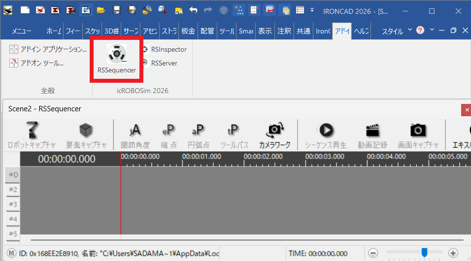The width and height of the screenshot is (471, 261).
Task: Click the IRONCAD application logo icon
Action: (8, 10)
